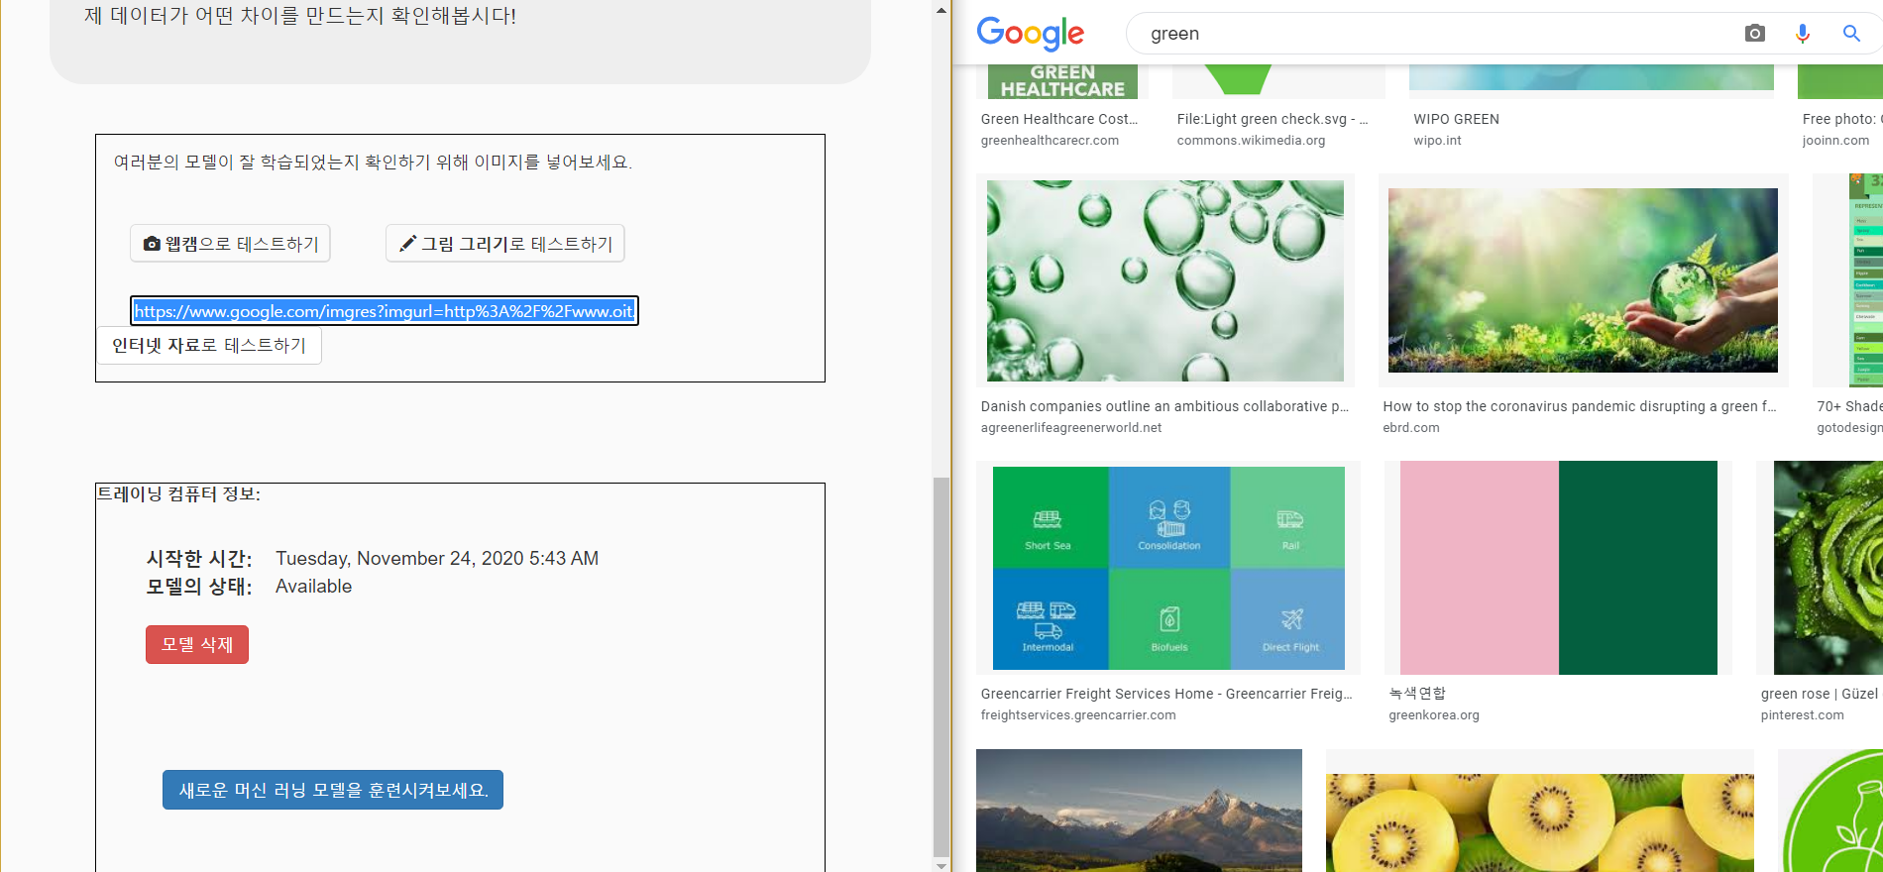Click the 'Available' model status text
This screenshot has width=1883, height=872.
313,586
